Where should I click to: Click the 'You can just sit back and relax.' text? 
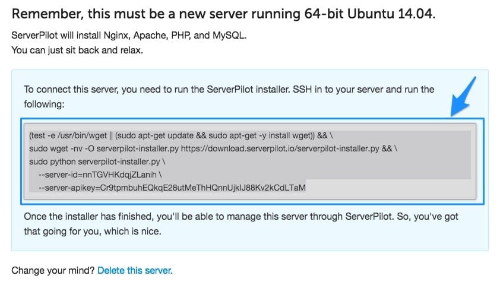click(77, 50)
